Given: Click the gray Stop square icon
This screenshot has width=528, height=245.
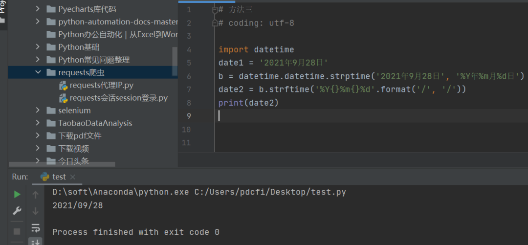Looking at the screenshot, I should [x=17, y=231].
